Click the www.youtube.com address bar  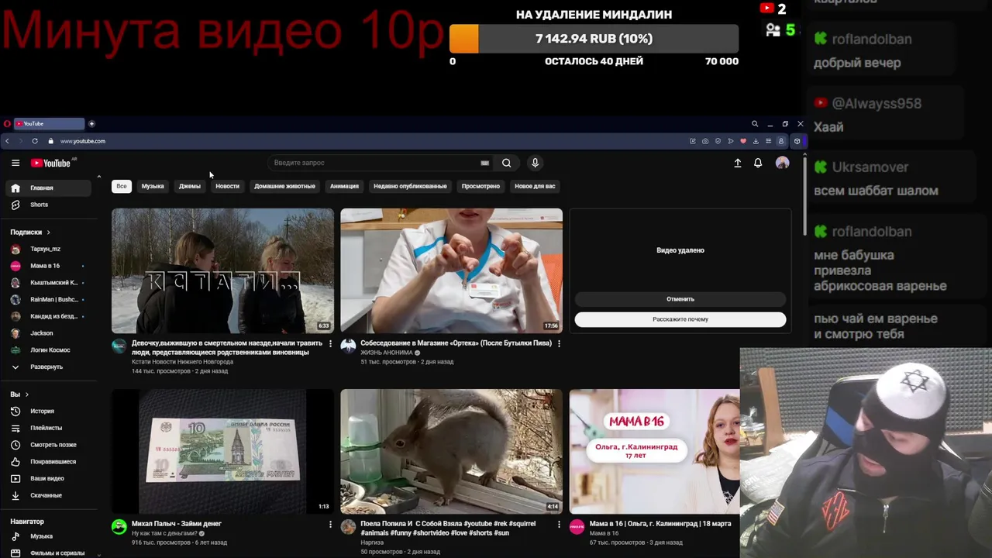click(82, 141)
